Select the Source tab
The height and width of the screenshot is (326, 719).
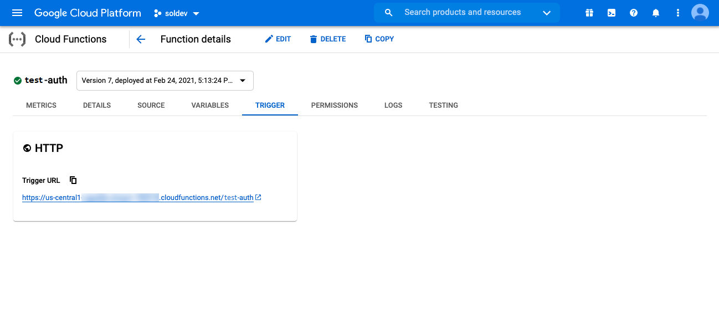click(151, 105)
